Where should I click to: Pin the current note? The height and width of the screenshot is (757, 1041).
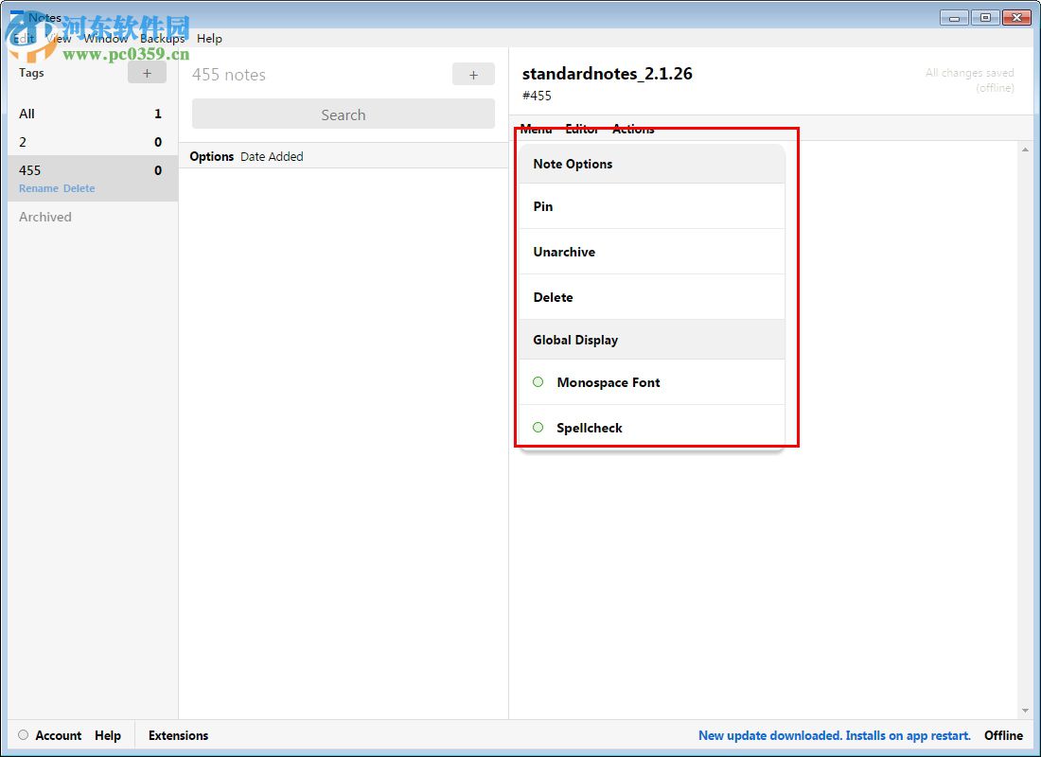[x=651, y=206]
